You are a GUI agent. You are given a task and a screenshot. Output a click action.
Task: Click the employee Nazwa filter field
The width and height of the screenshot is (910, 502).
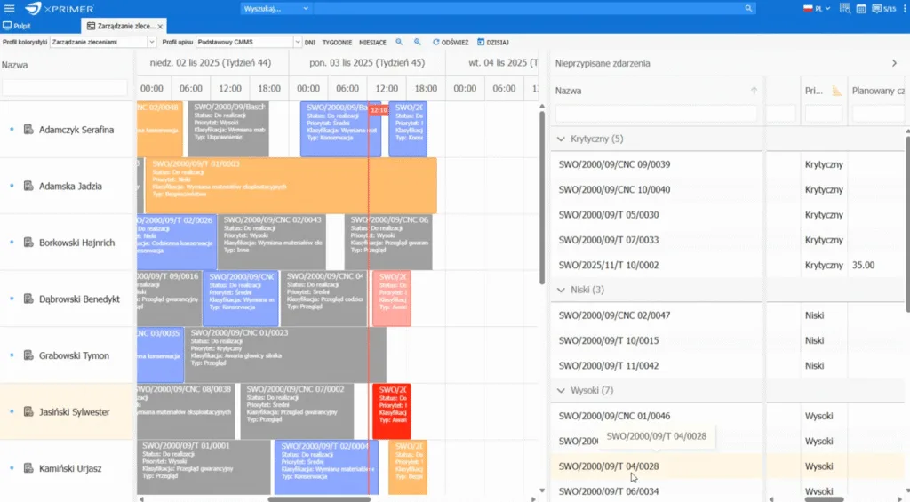65,88
